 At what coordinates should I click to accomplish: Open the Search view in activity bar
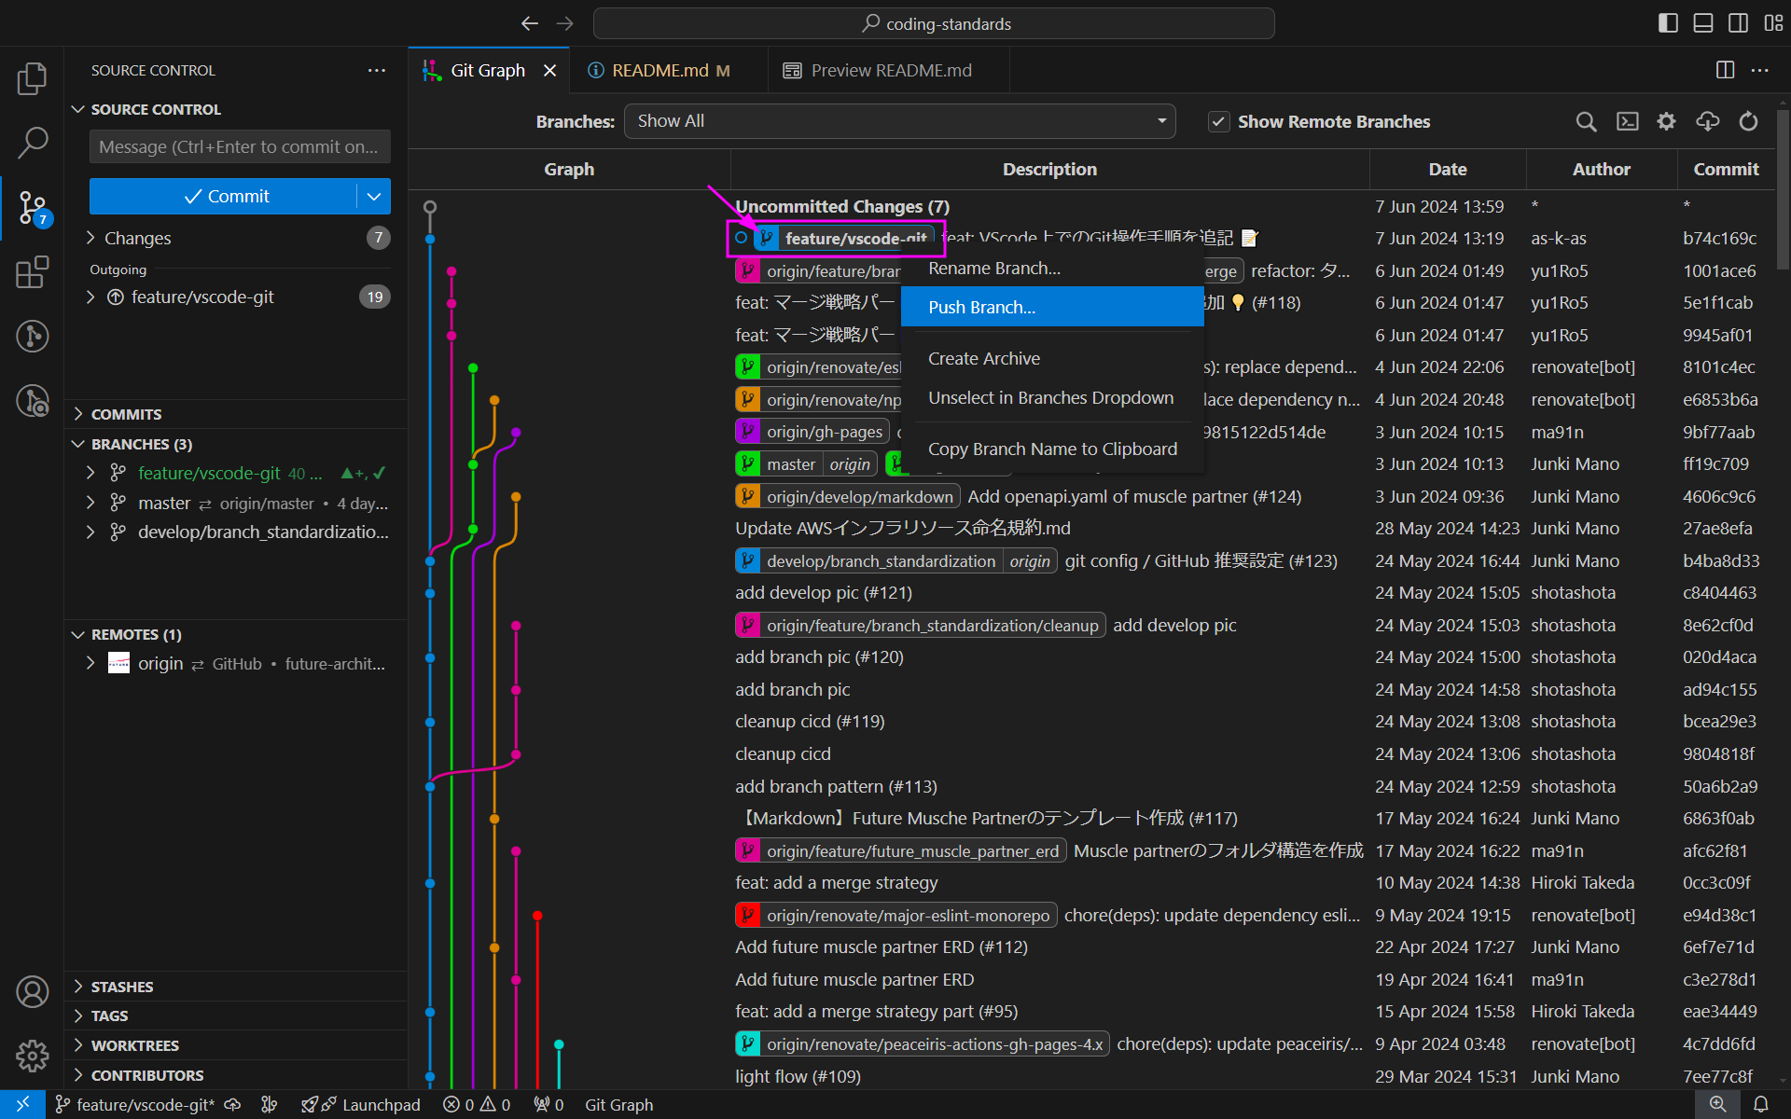pyautogui.click(x=32, y=143)
